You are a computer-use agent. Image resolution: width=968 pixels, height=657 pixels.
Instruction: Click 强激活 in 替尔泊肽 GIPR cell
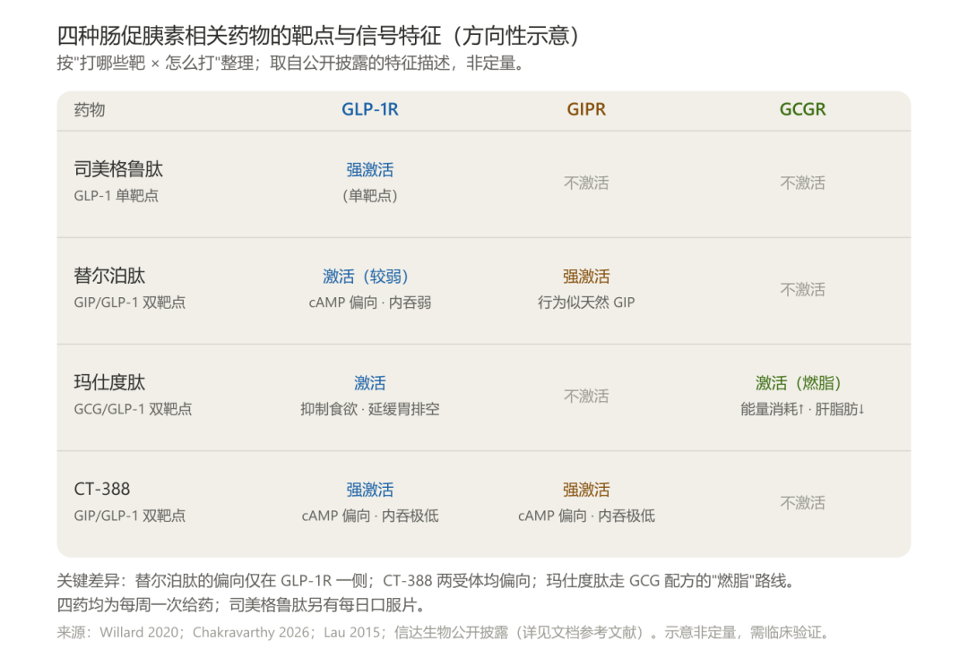pos(586,276)
